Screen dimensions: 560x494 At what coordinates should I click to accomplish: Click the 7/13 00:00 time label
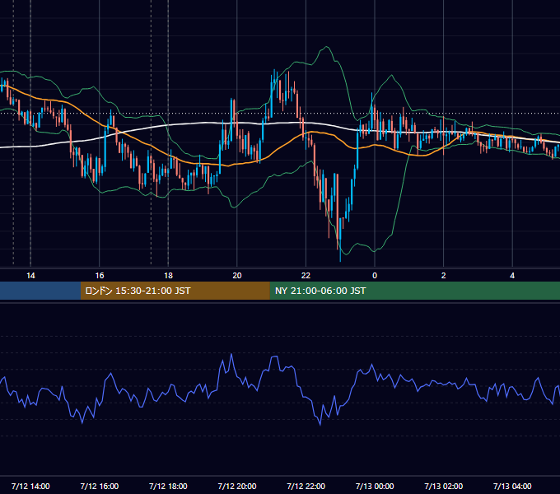[x=375, y=486]
